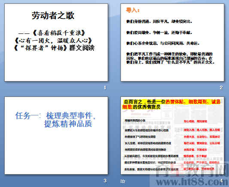Image resolution: width=229 pixels, height=187 pixels.
Task: Click slide number 2 label
Action: tap(221, 87)
